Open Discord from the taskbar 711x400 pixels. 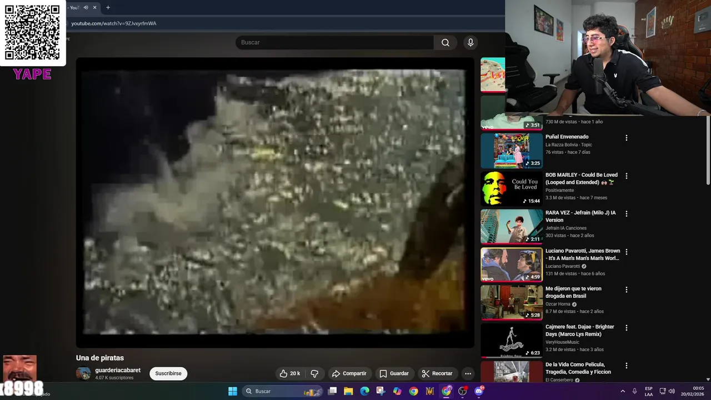tap(479, 391)
